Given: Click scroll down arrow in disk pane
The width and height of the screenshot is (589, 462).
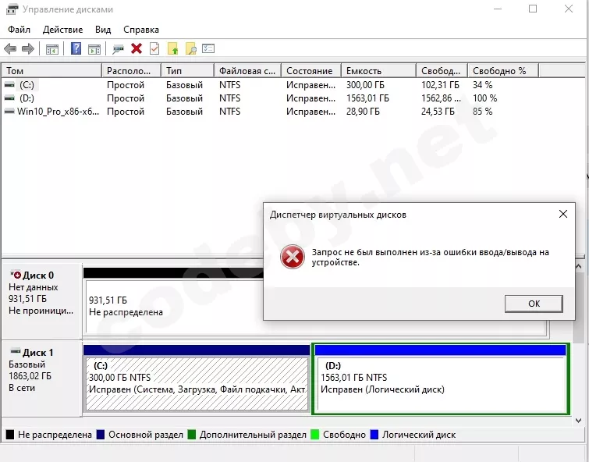Looking at the screenshot, I should coord(579,421).
